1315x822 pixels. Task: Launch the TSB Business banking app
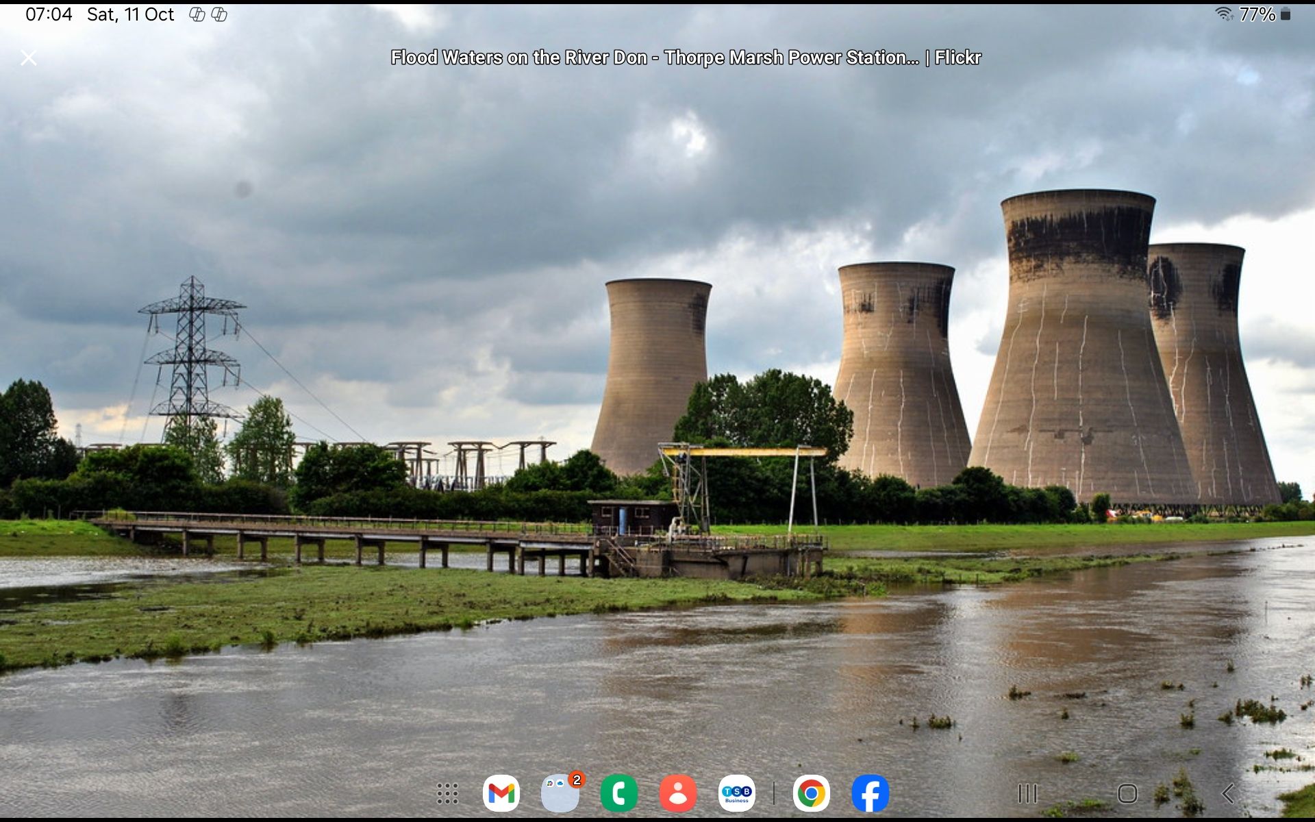[x=736, y=793]
